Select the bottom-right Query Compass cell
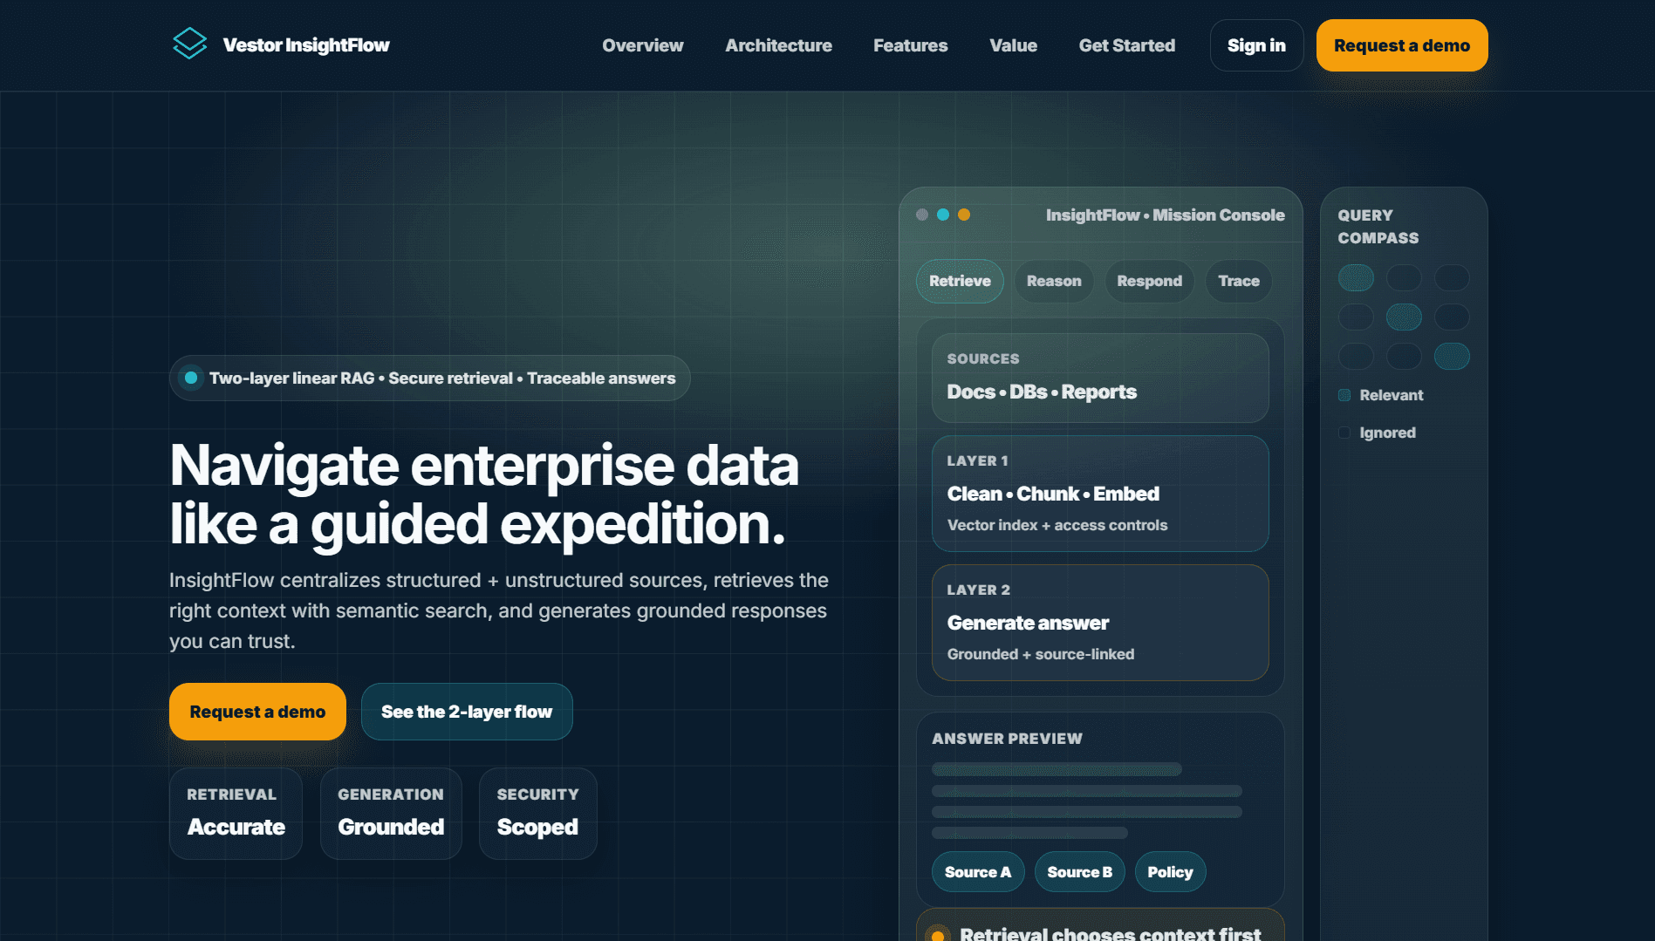Viewport: 1655px width, 941px height. [1452, 356]
